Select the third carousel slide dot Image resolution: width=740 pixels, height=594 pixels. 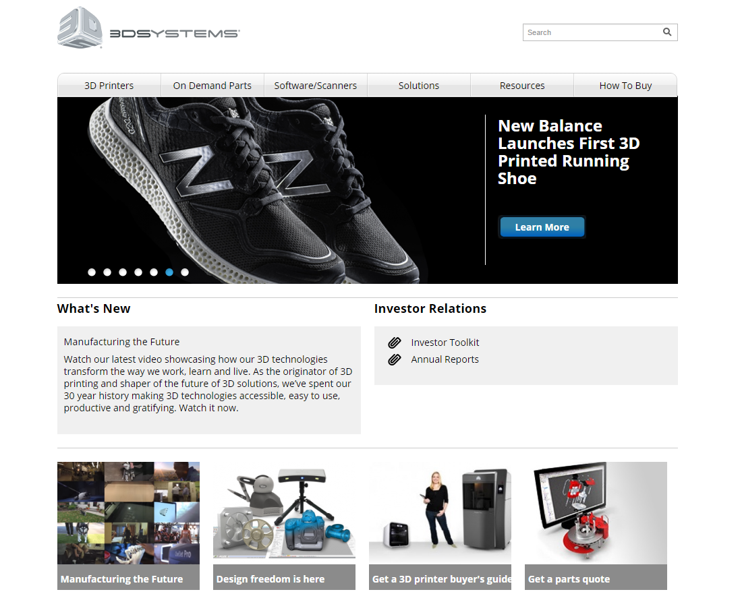tap(123, 272)
